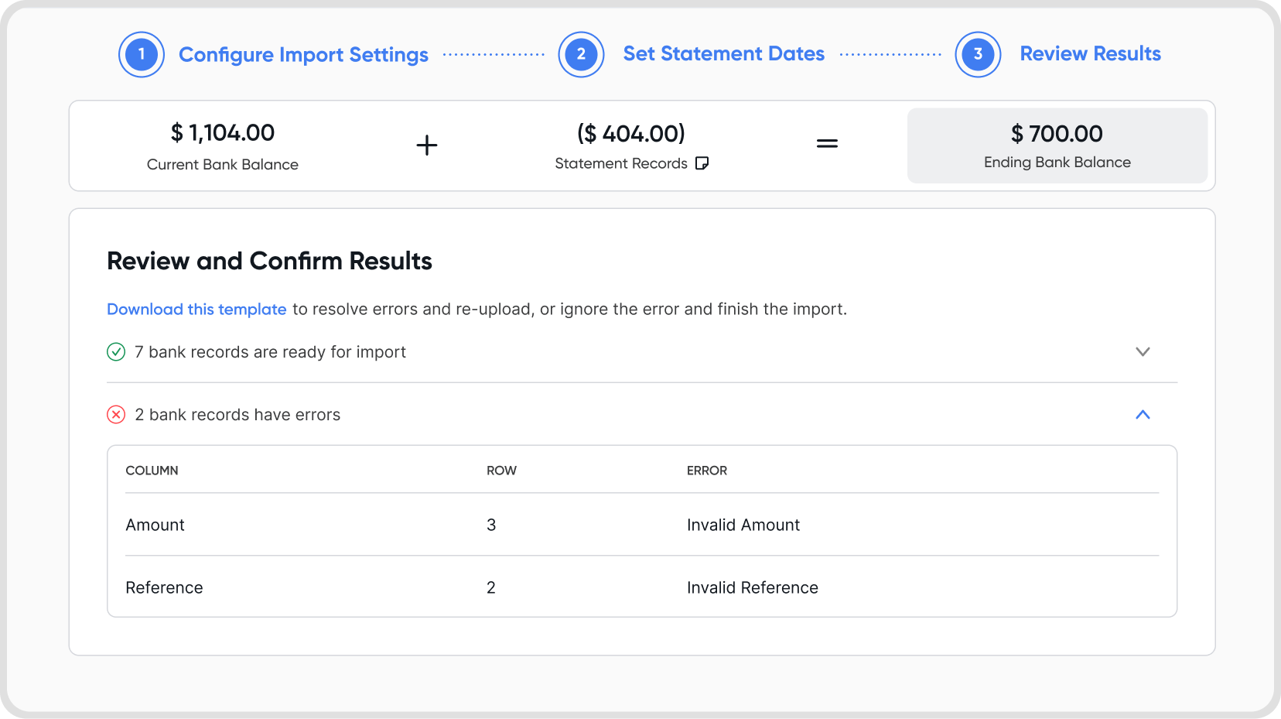Click the Current Bank Balance amount
Screen dimensions: 1281x719
(x=223, y=133)
